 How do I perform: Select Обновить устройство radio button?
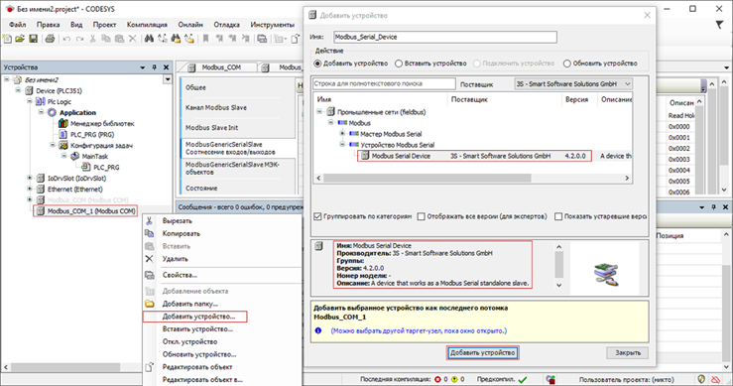pos(567,64)
